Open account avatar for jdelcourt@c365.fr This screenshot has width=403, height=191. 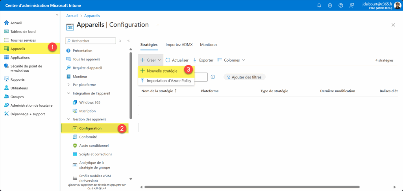(x=397, y=5)
